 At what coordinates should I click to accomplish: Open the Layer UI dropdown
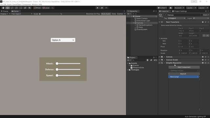[x=200, y=18]
